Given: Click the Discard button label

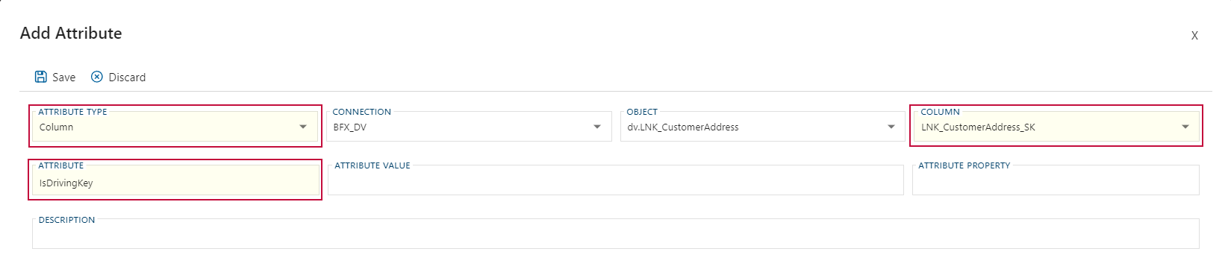Looking at the screenshot, I should pyautogui.click(x=127, y=78).
